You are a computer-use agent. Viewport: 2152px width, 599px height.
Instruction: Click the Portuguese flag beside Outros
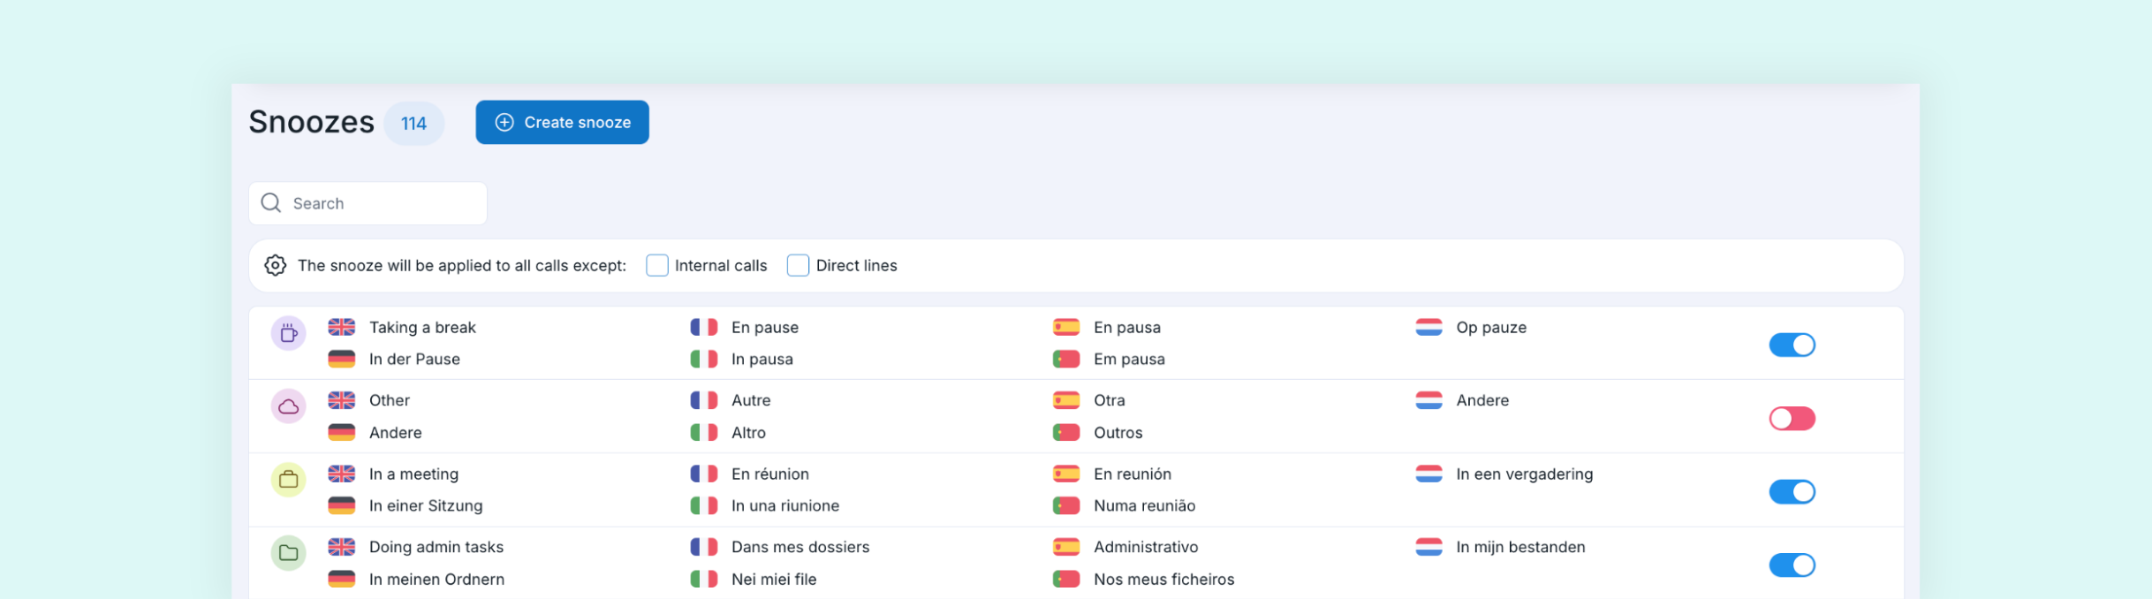[x=1066, y=433]
